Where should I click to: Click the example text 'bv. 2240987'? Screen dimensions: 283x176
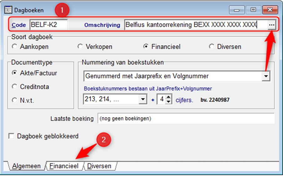[215, 100]
